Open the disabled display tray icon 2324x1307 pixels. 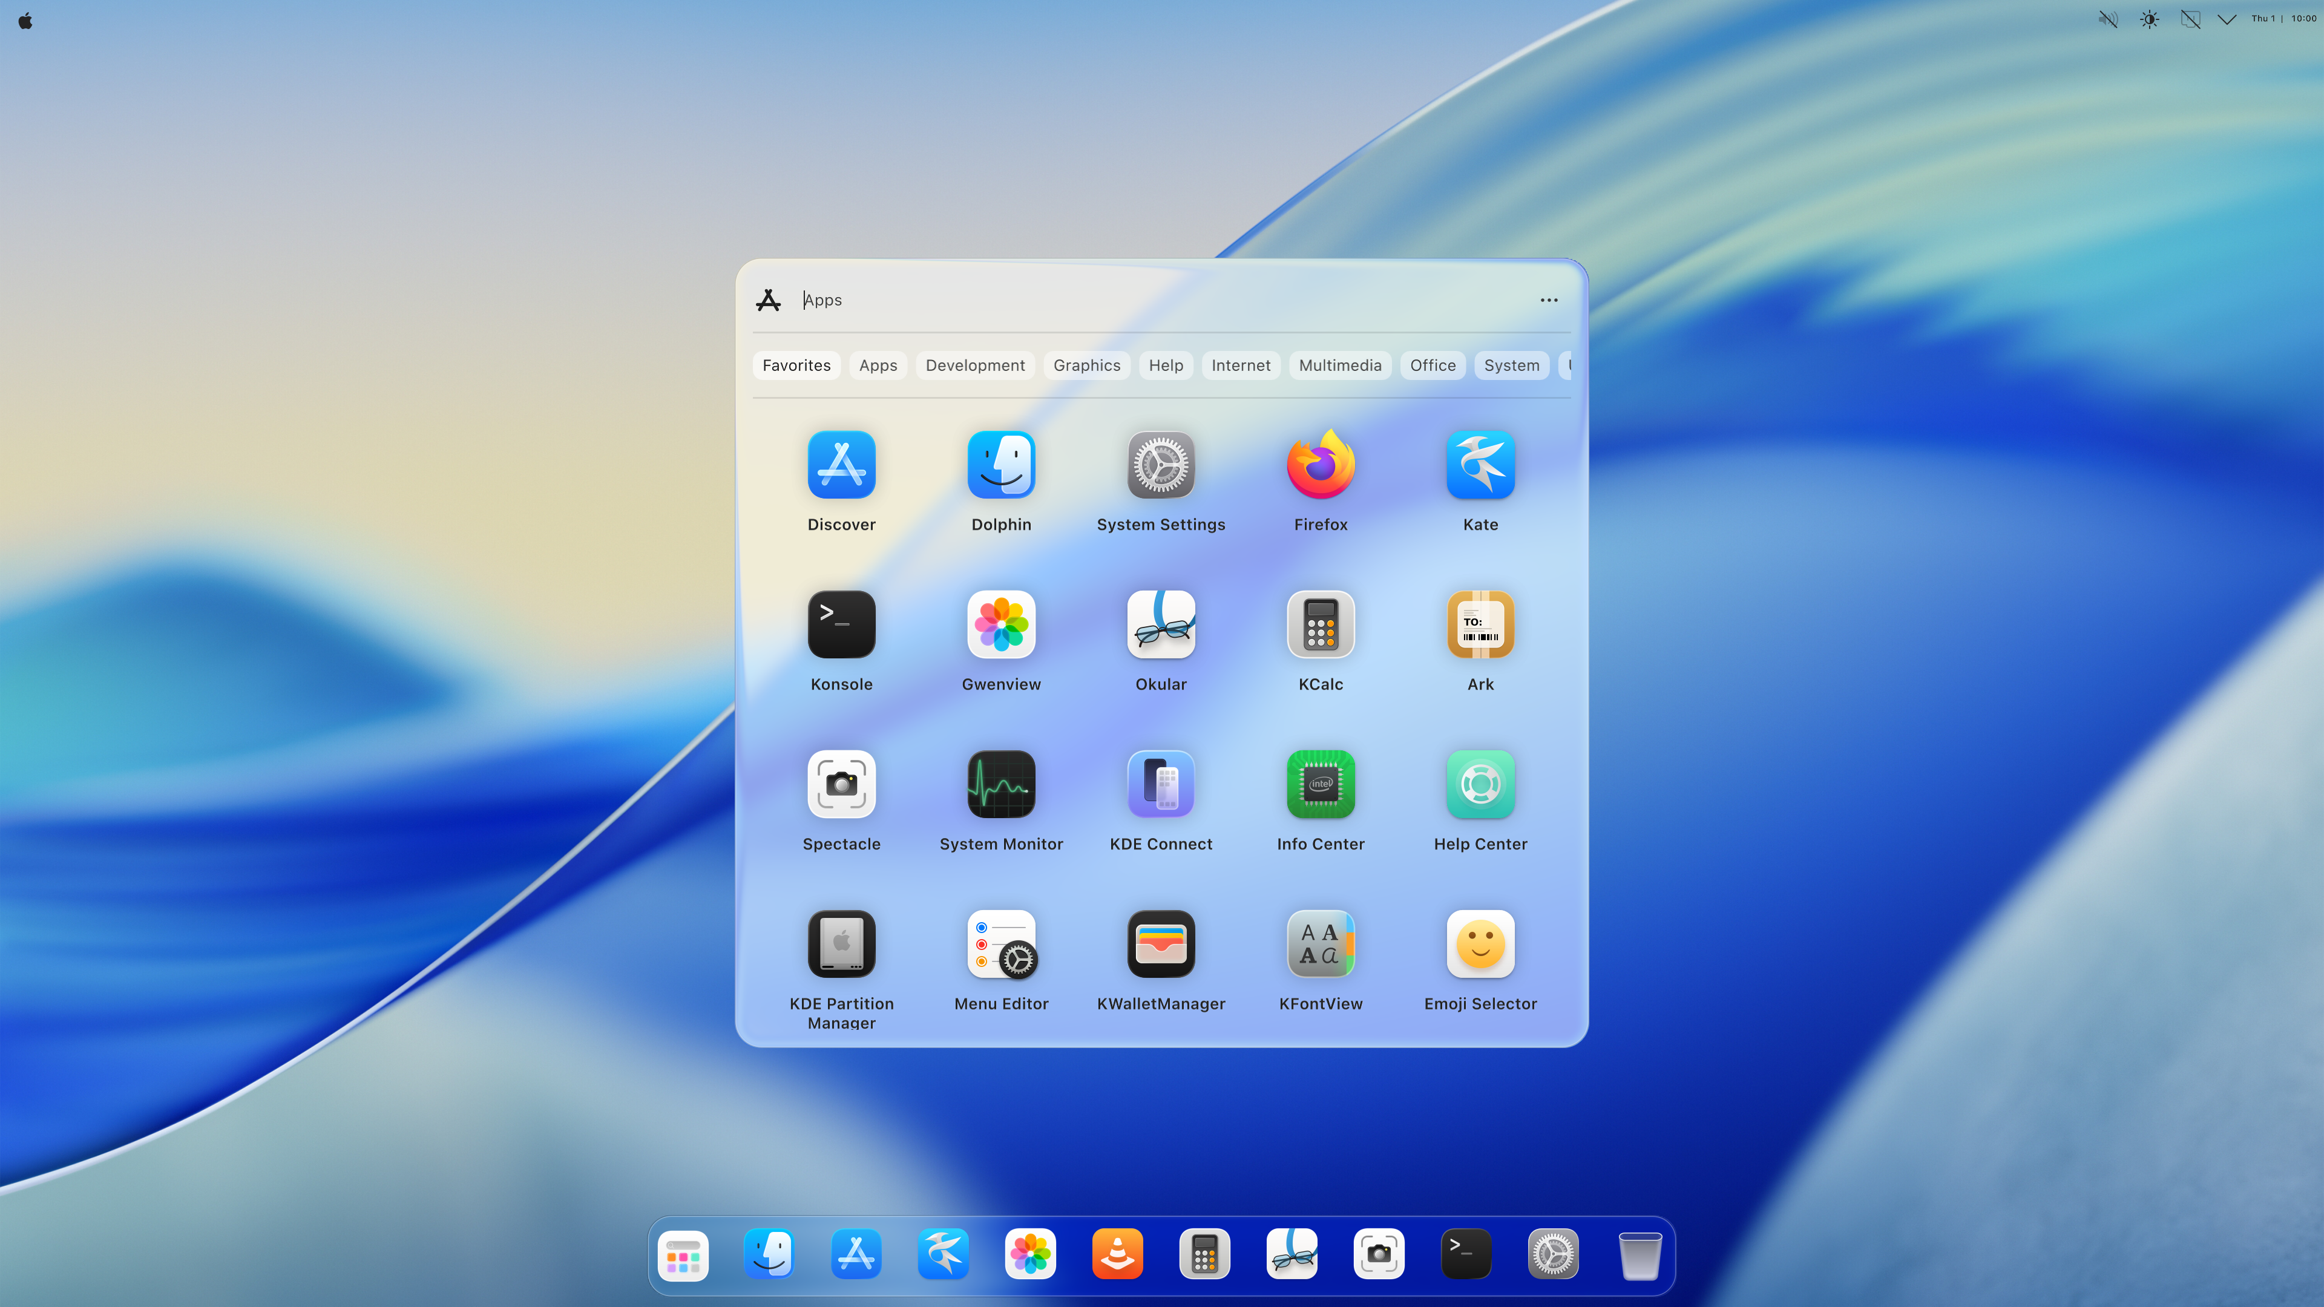point(2190,19)
